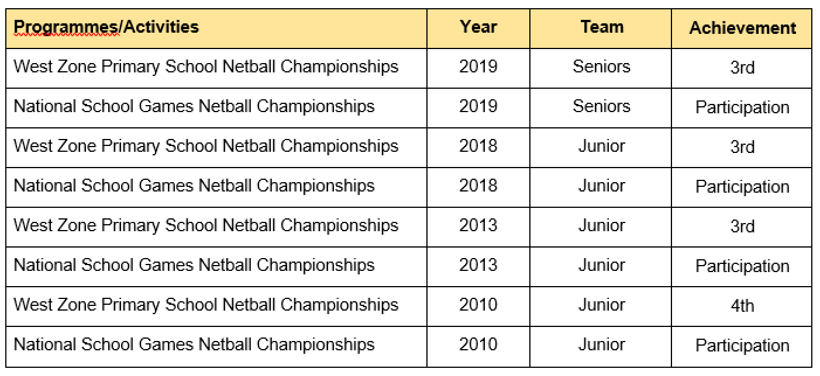Click the 2018 year cell for West Zone
The width and height of the screenshot is (820, 376).
[478, 148]
